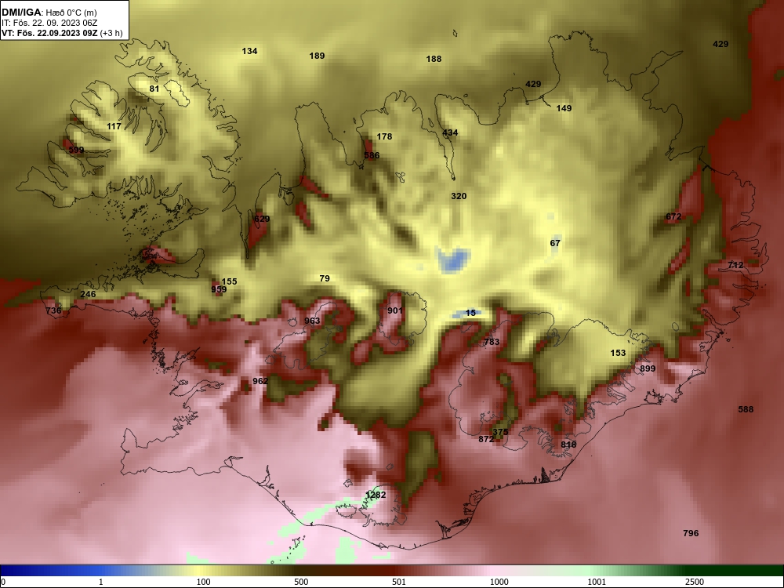Click the dark green end of the color scale
Screen dimensions: 784x588
click(x=735, y=571)
